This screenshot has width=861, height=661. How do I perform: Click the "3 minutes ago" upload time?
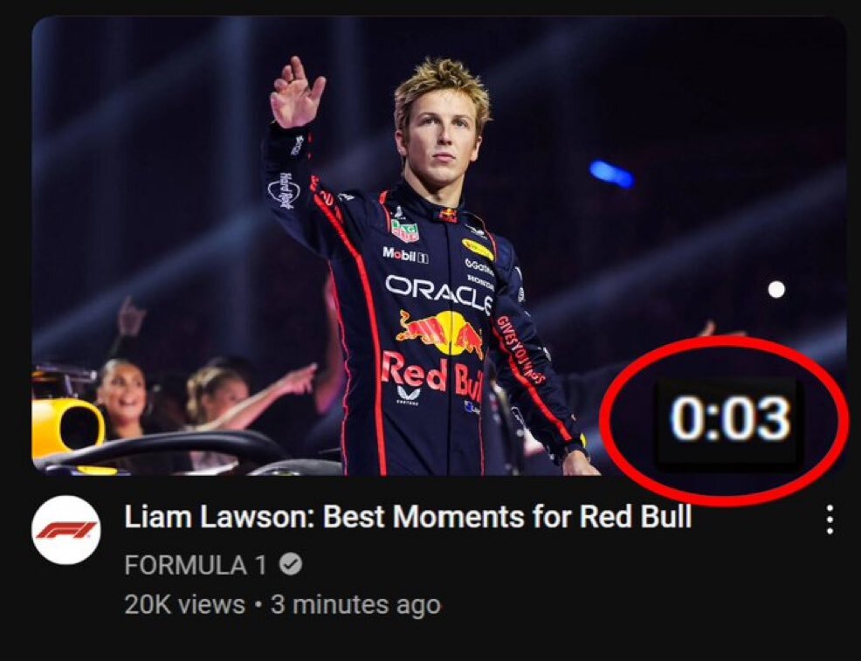(355, 603)
